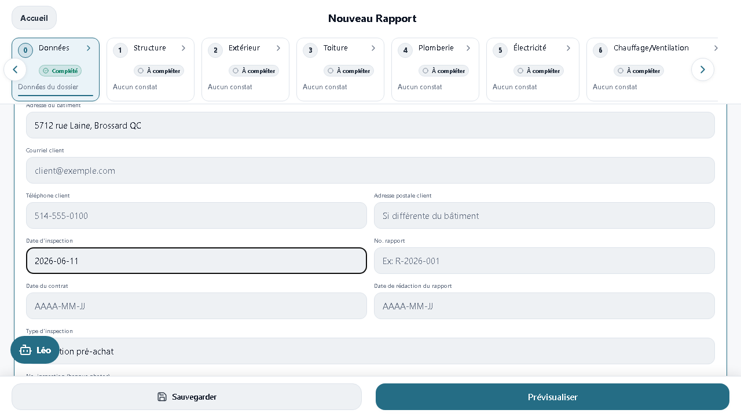This screenshot has height=417, width=741.
Task: Click chevron arrow on Structure card
Action: pyautogui.click(x=184, y=48)
